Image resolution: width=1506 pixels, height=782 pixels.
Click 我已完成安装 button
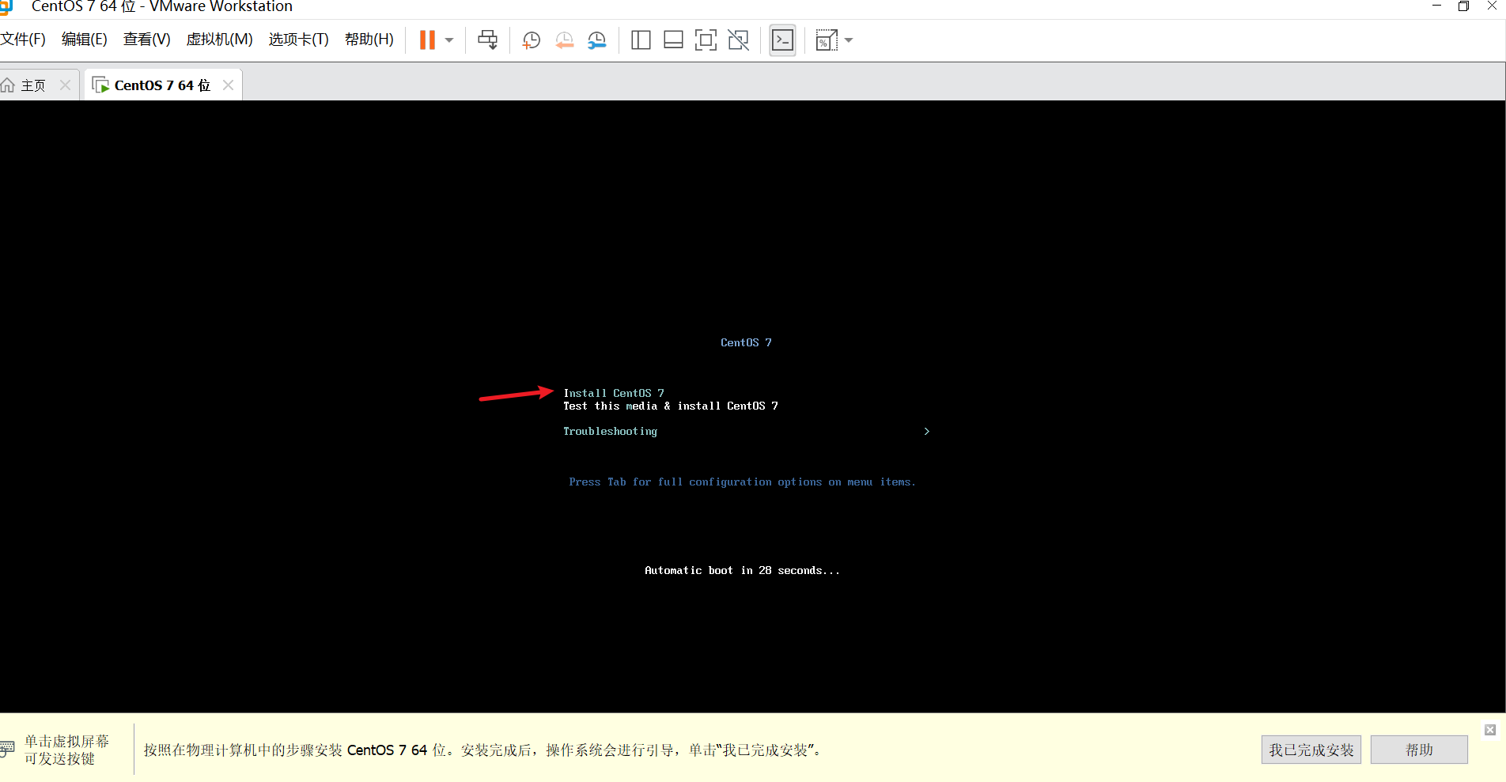(1311, 750)
